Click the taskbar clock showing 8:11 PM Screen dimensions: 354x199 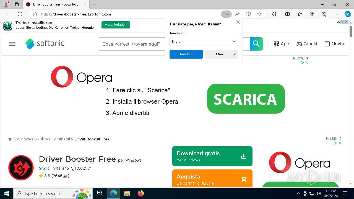330,193
